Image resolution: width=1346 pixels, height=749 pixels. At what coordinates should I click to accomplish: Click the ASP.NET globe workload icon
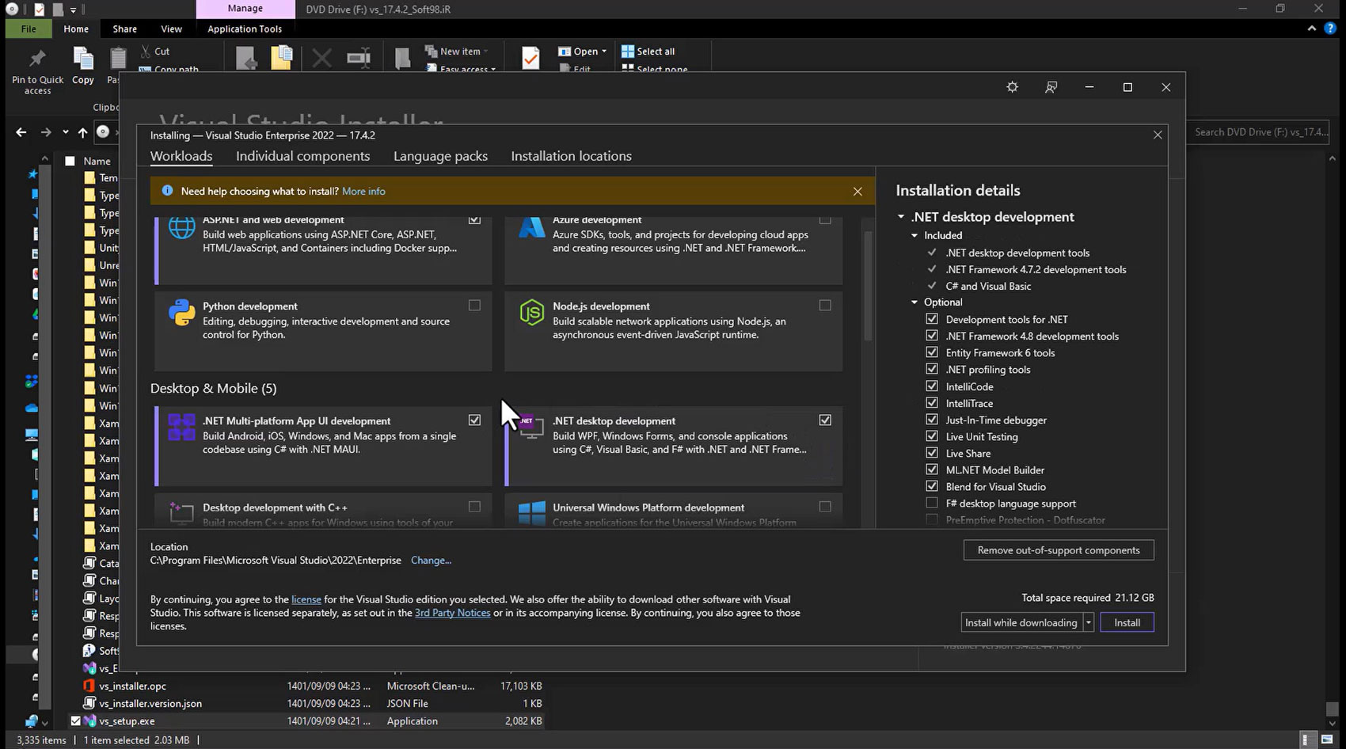pyautogui.click(x=182, y=226)
